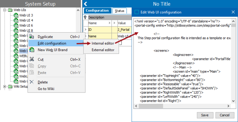Click the Cut scissors icon

(31, 59)
